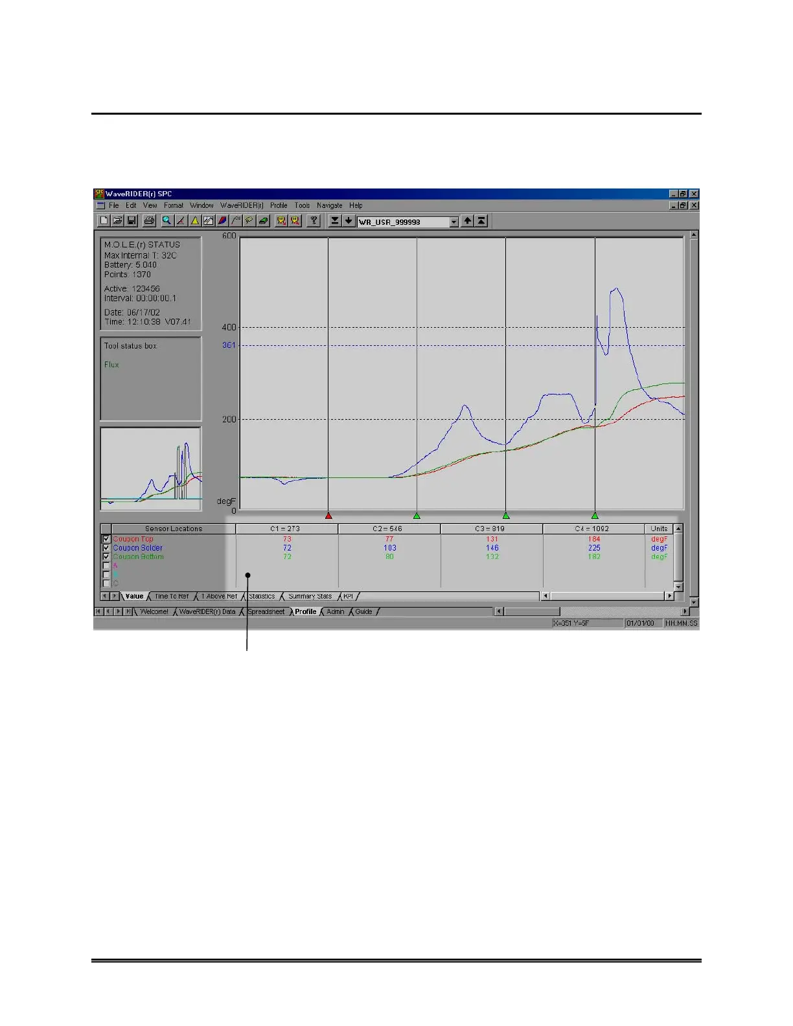This screenshot has width=793, height=1026.
Task: Switch to the T Above Ref tab
Action: coord(219,597)
